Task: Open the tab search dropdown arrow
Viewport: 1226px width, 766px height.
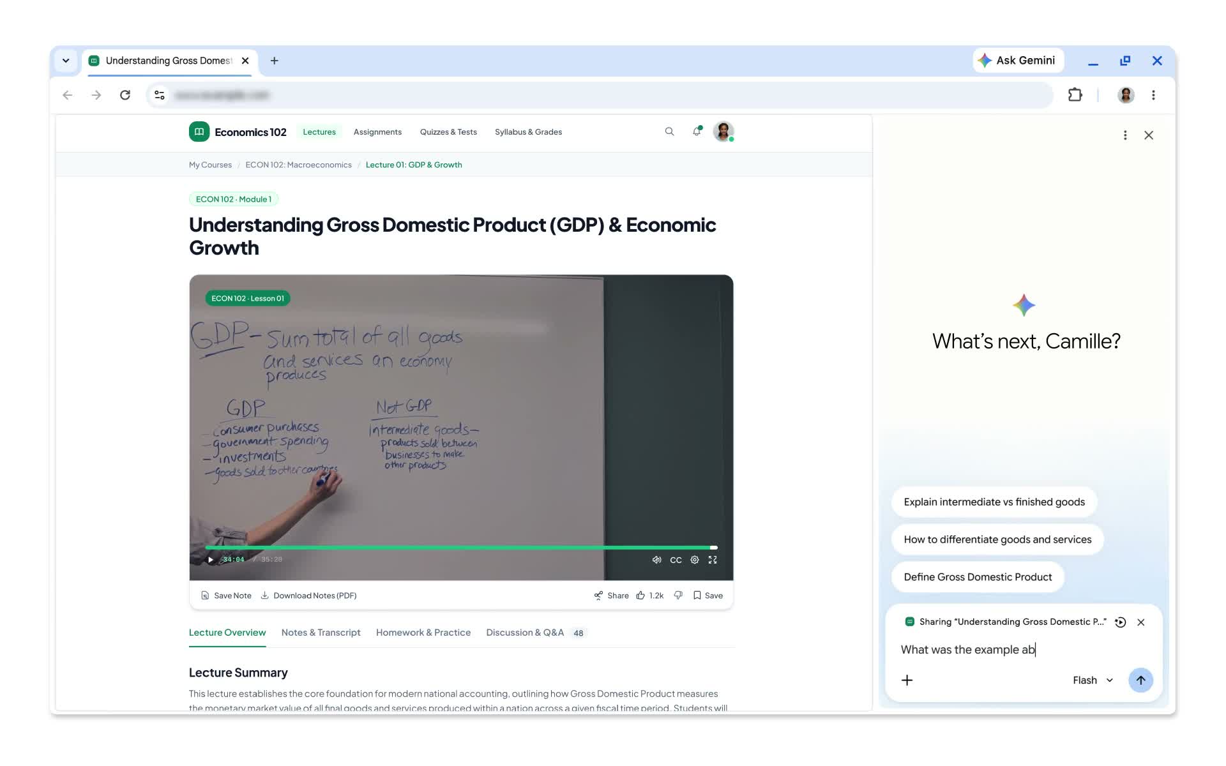Action: coord(66,61)
